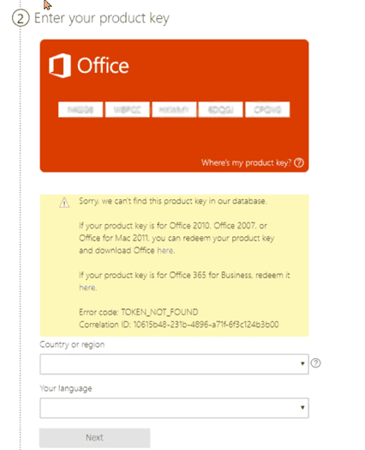365x450 pixels.
Task: Click the white Office logo icon
Action: (59, 65)
